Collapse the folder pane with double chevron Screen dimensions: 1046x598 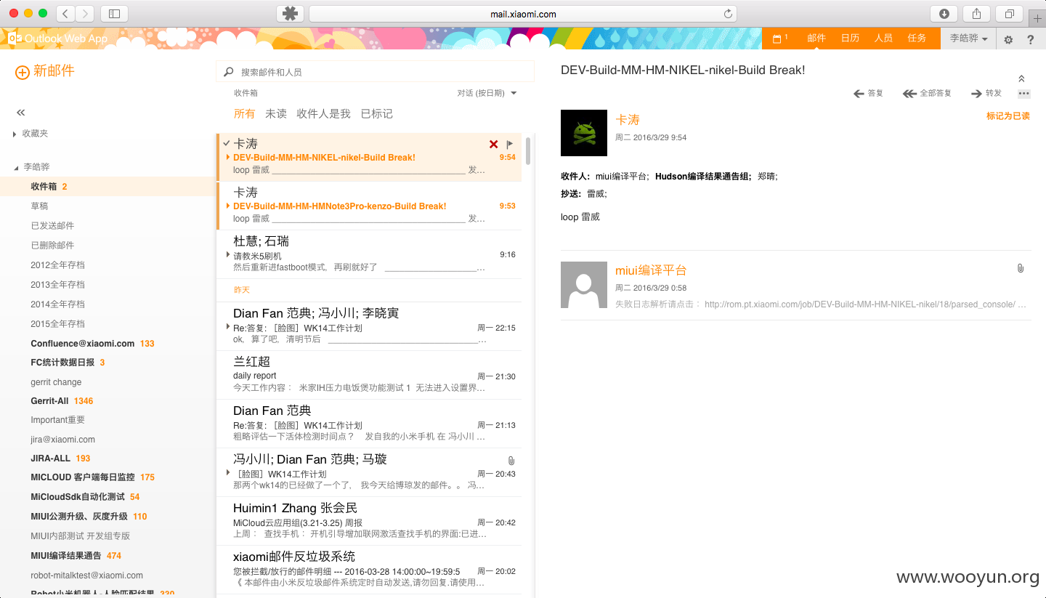tap(21, 113)
